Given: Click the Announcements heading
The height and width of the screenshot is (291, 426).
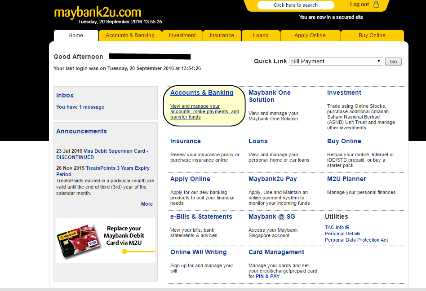Looking at the screenshot, I should click(81, 131).
